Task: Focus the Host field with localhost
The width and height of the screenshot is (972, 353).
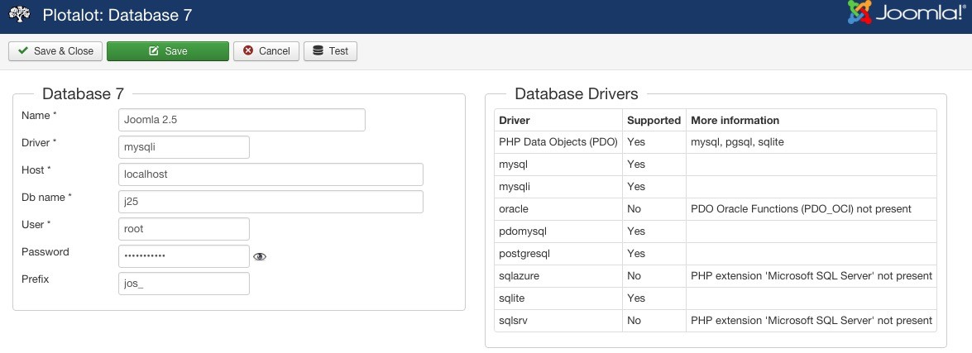Action: 271,174
